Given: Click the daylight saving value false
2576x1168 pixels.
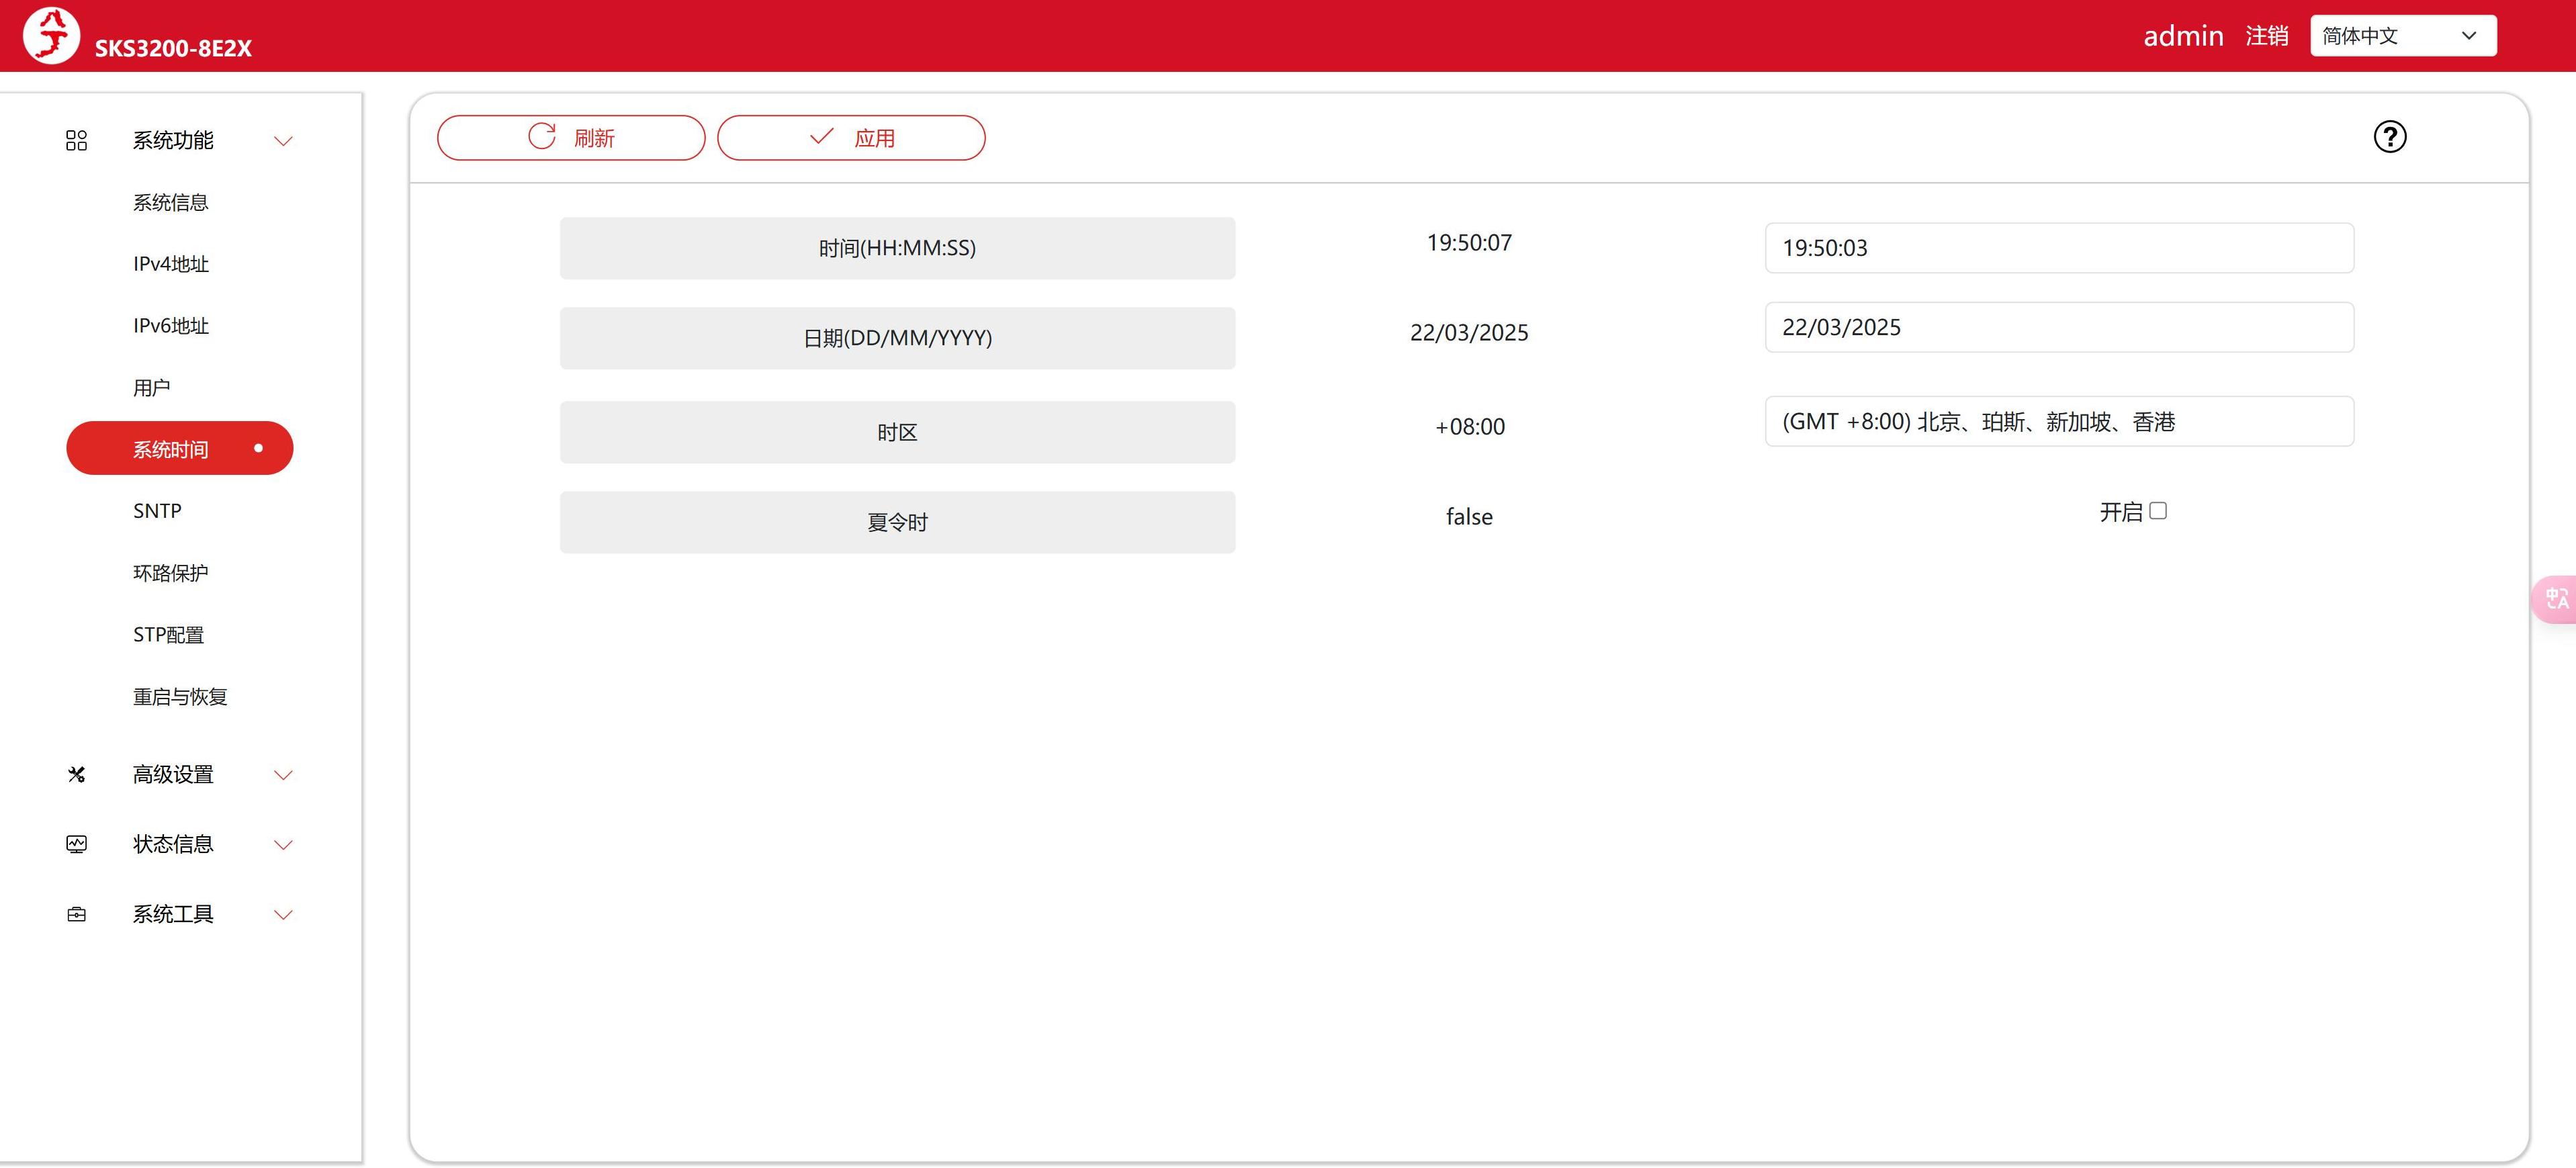Looking at the screenshot, I should pyautogui.click(x=1469, y=517).
